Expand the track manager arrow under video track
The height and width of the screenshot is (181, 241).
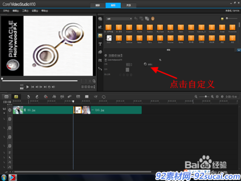pos(4,113)
